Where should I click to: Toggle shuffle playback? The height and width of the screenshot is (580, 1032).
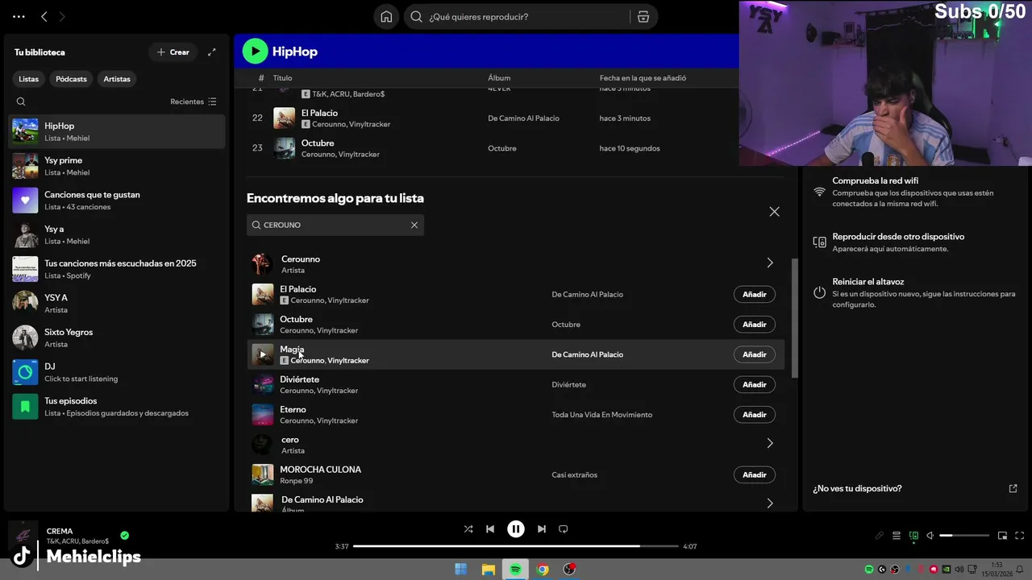tap(468, 529)
